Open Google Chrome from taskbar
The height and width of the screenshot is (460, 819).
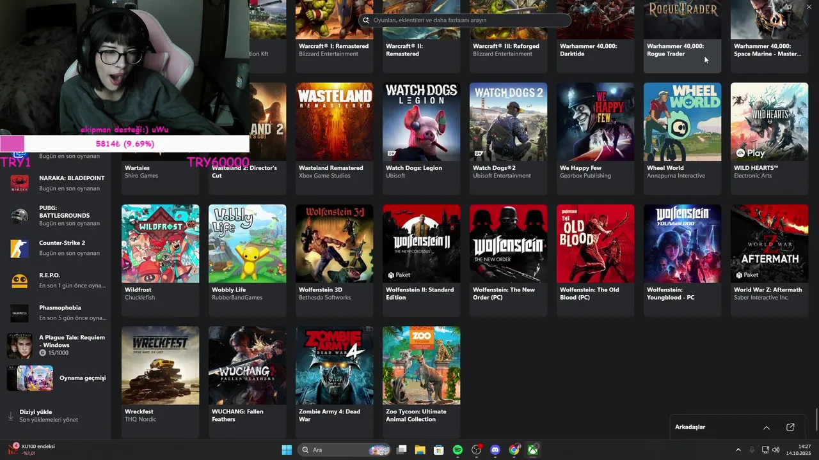coord(514,450)
